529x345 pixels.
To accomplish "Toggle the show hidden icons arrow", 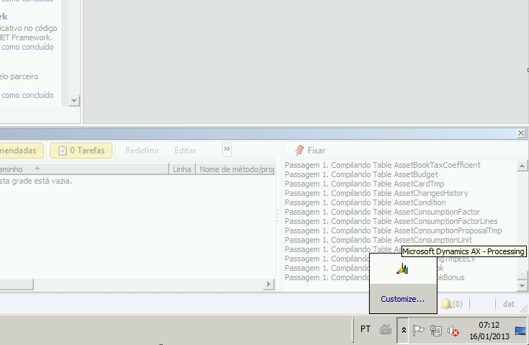I will click(x=403, y=330).
